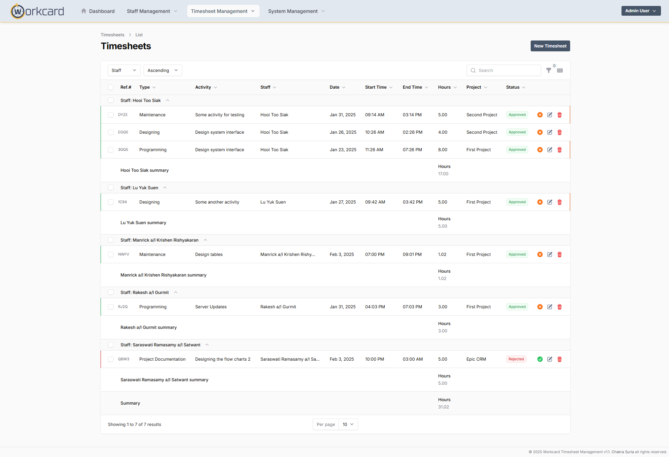This screenshot has width=669, height=457.
Task: Open the Staff group-by dropdown
Action: (124, 71)
